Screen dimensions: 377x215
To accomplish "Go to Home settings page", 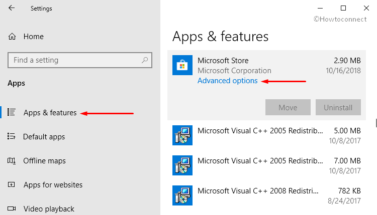I will (33, 37).
